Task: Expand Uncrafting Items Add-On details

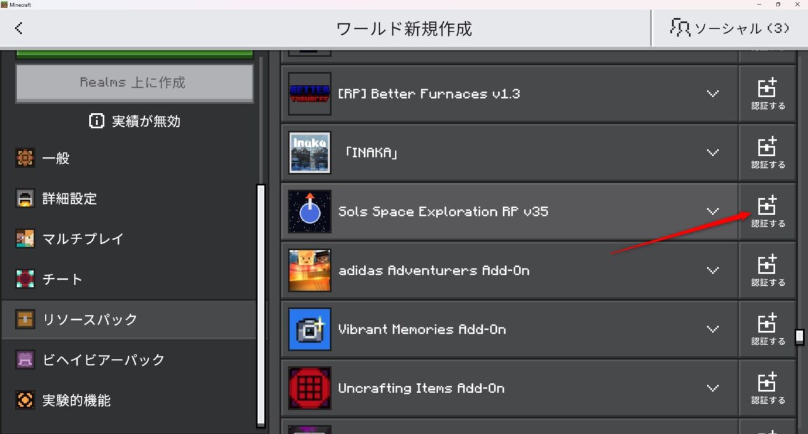Action: (x=713, y=388)
